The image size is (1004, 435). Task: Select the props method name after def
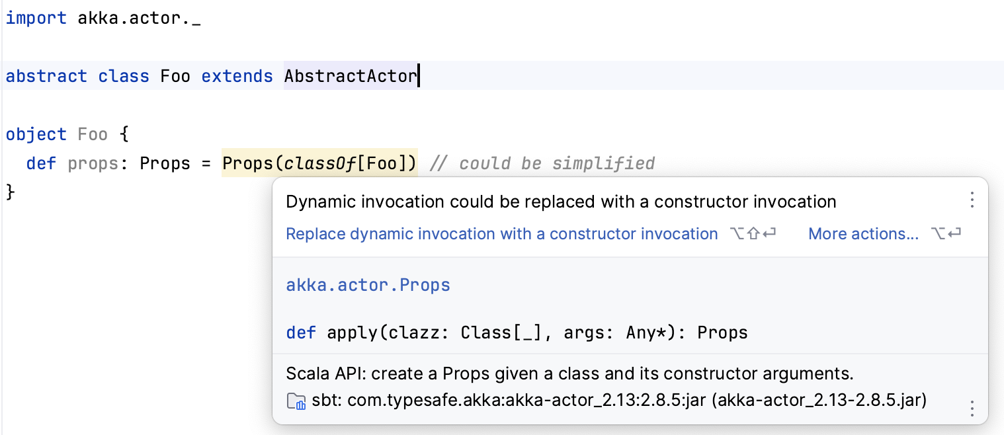(x=93, y=163)
